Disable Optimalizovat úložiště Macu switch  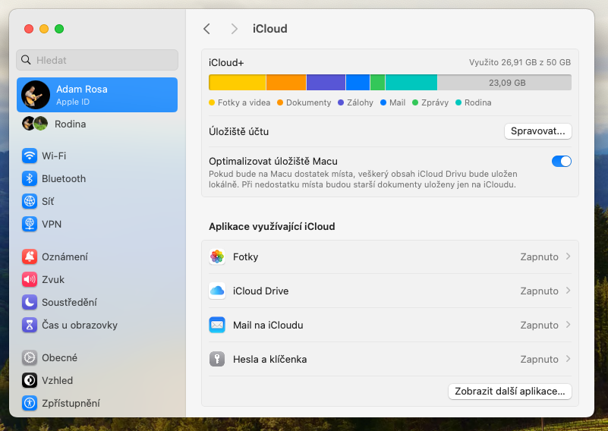pos(561,161)
